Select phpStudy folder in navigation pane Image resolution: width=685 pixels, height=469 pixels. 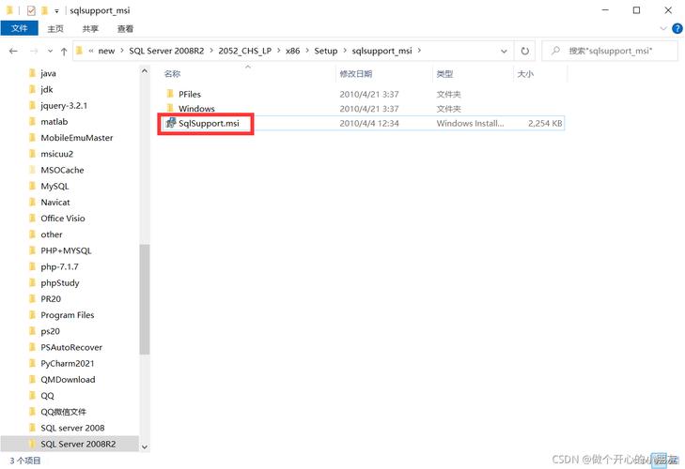(x=60, y=283)
